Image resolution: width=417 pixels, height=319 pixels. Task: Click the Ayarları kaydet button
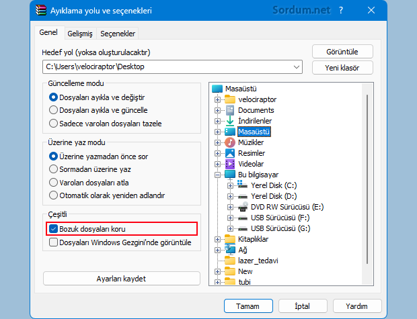click(122, 279)
